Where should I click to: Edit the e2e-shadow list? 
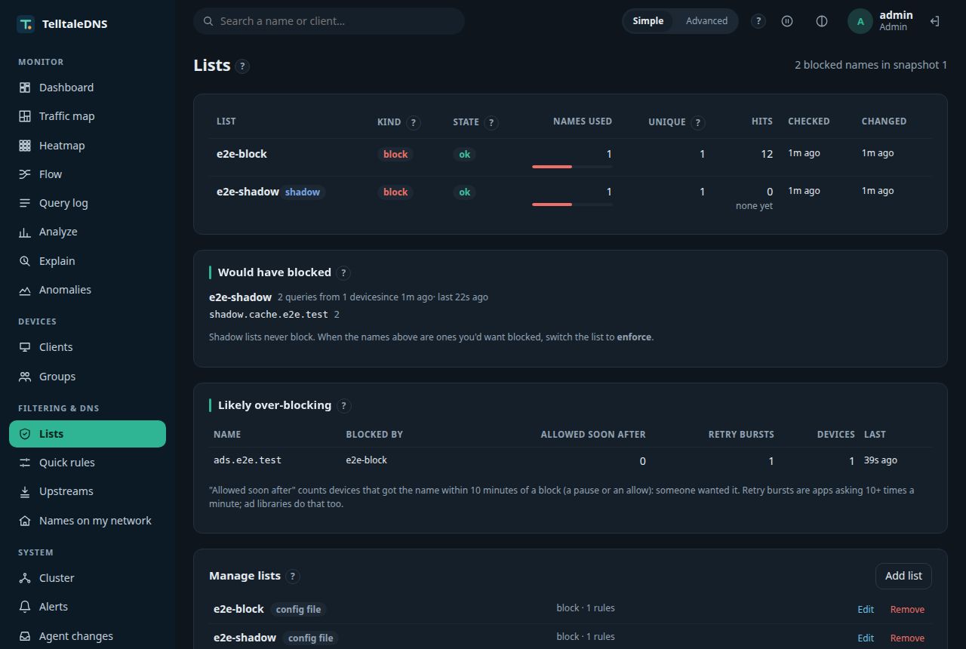(x=866, y=638)
